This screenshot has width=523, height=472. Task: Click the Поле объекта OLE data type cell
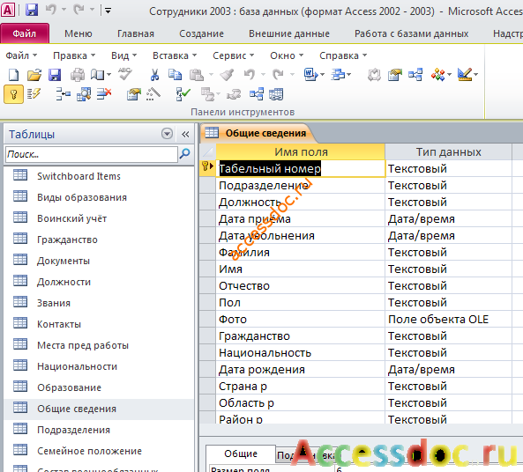pyautogui.click(x=448, y=319)
